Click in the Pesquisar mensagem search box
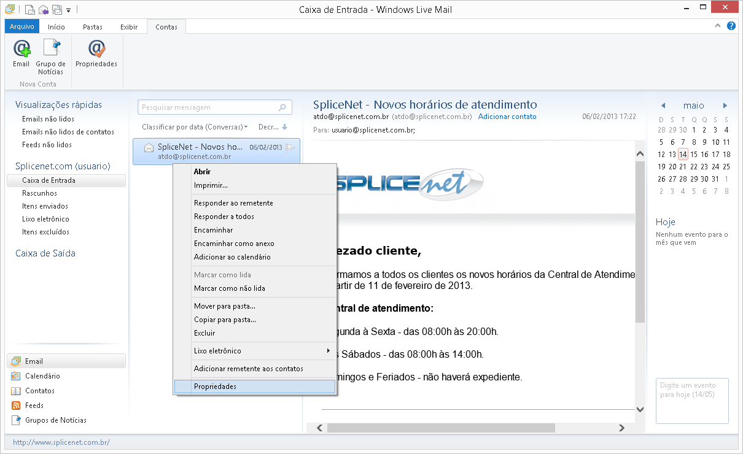The image size is (743, 454). click(215, 107)
